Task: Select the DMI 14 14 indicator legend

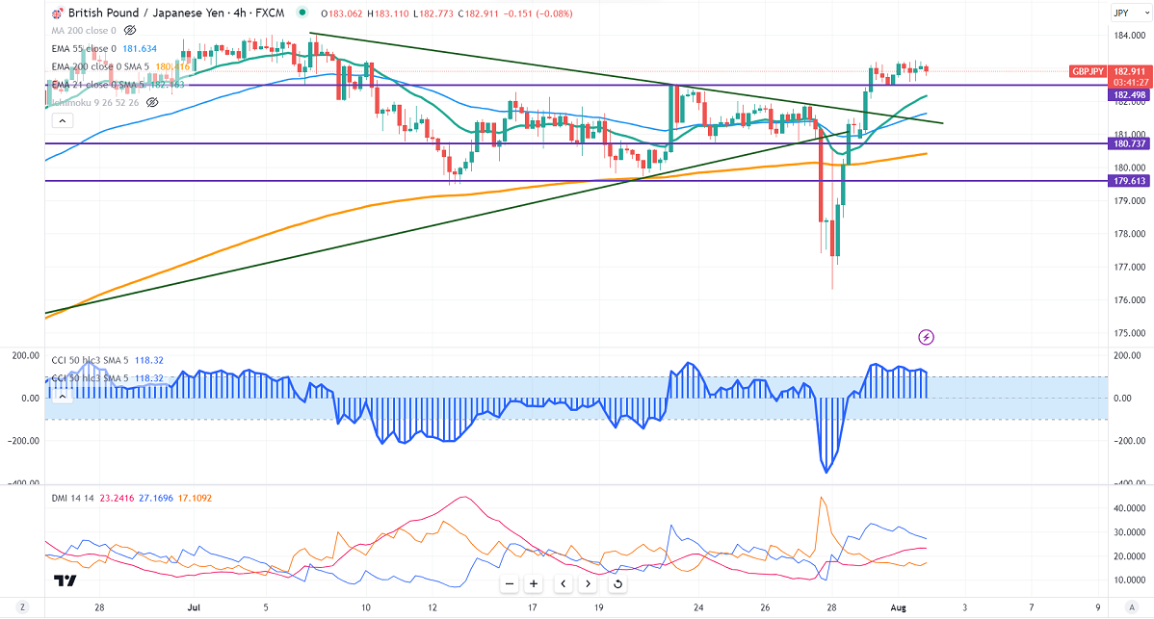Action: 73,498
